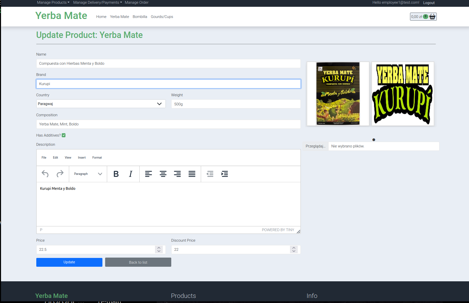Viewport: 469px width, 303px height.
Task: Go back with Back to list button
Action: [x=138, y=262]
